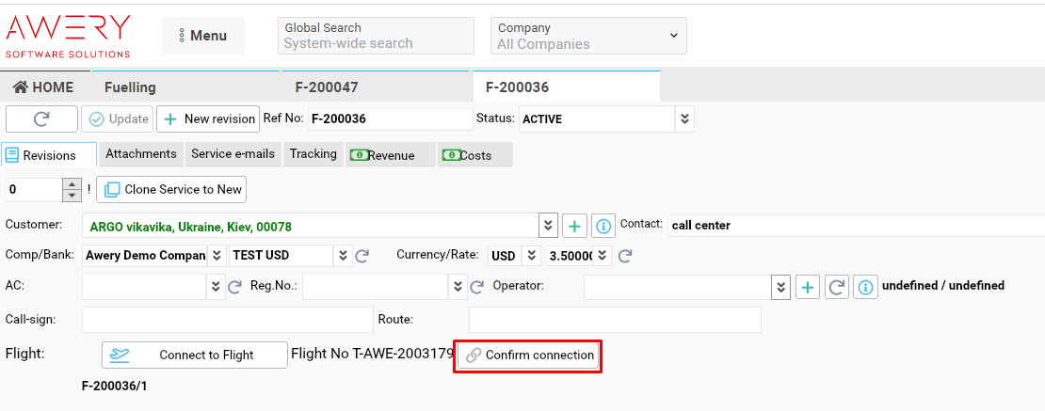1045x411 pixels.
Task: Refresh the currency rate value
Action: (x=624, y=256)
